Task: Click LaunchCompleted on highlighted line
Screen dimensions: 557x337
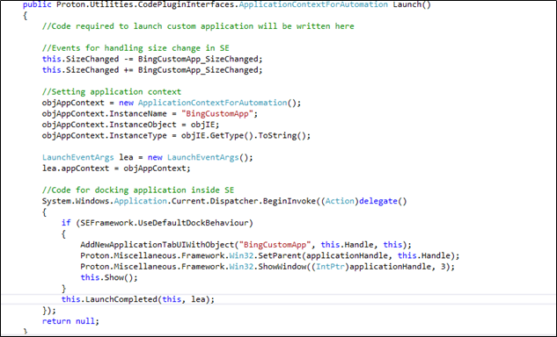Action: tap(121, 299)
